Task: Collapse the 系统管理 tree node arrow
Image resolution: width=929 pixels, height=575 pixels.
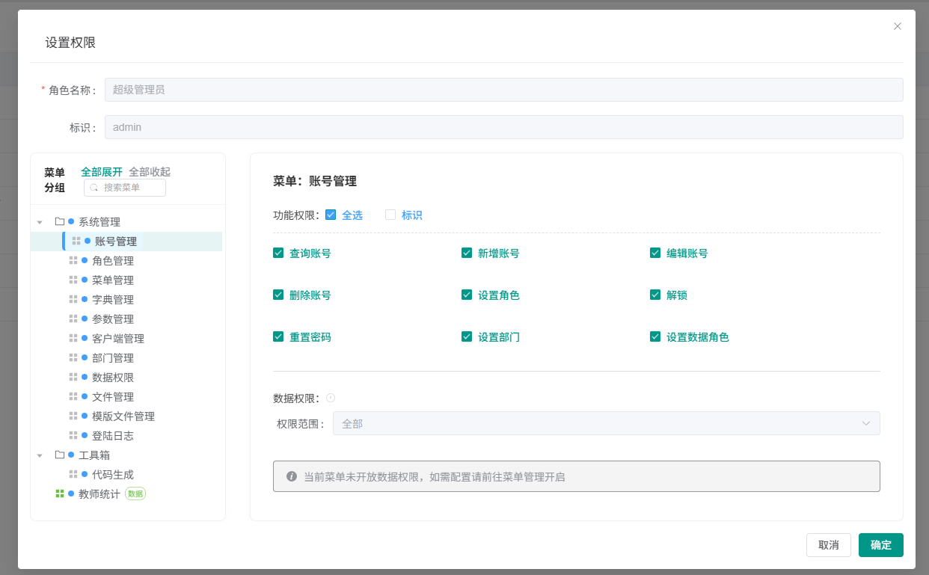Action: pos(40,223)
